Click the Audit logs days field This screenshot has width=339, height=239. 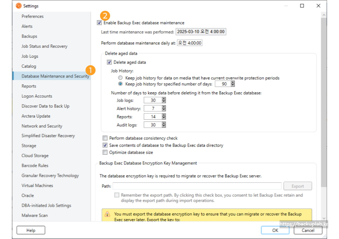click(x=153, y=125)
